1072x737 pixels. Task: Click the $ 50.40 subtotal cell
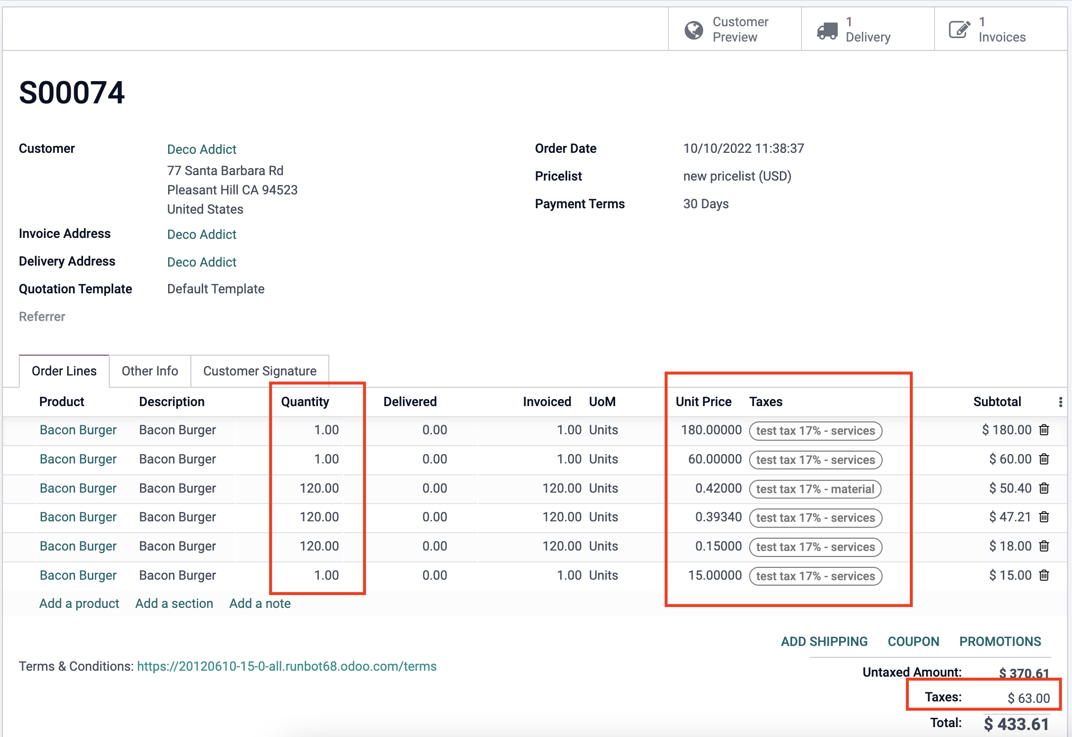[1010, 488]
